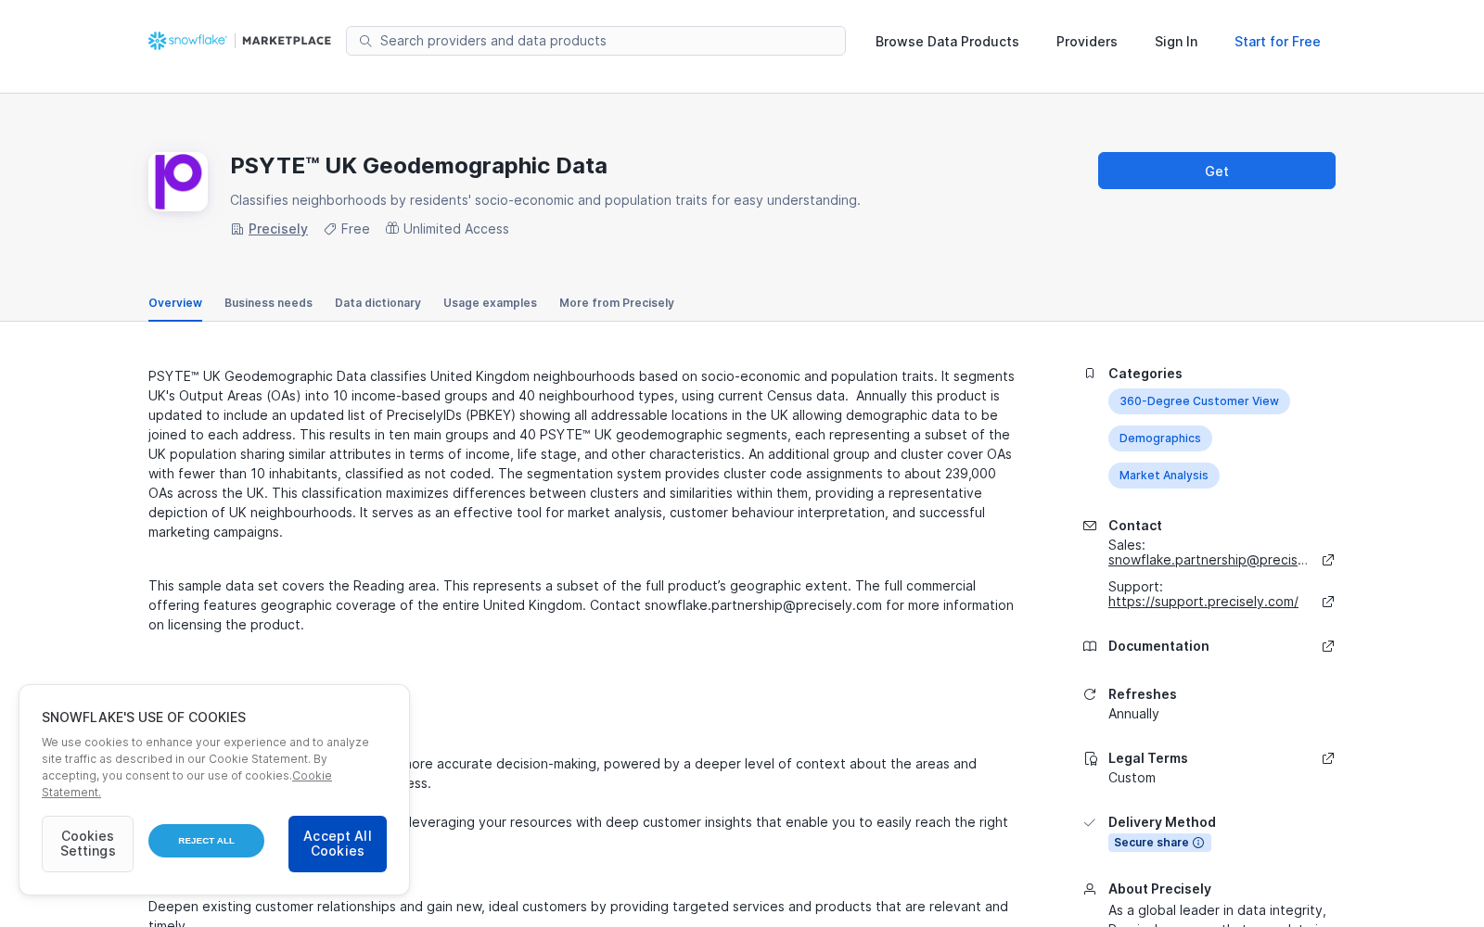Image resolution: width=1484 pixels, height=927 pixels.
Task: Click the Secure share info icon
Action: point(1198,843)
